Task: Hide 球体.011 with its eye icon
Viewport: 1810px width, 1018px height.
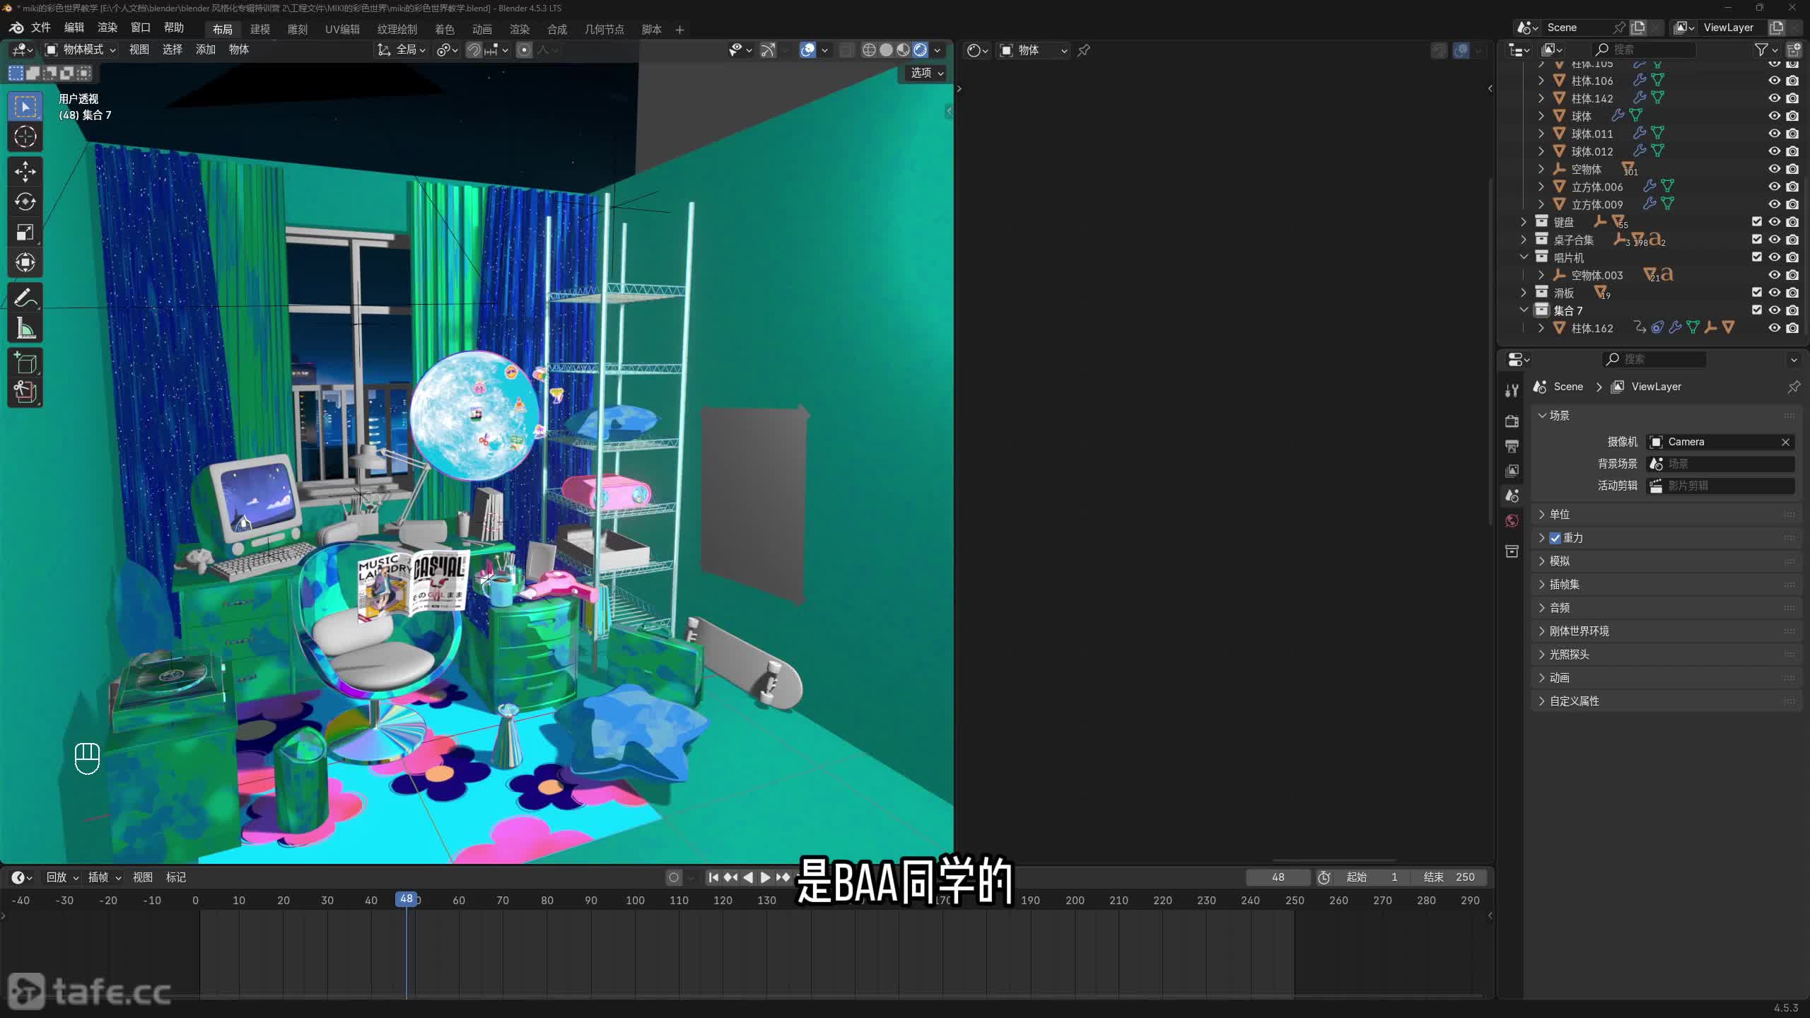Action: click(x=1774, y=134)
